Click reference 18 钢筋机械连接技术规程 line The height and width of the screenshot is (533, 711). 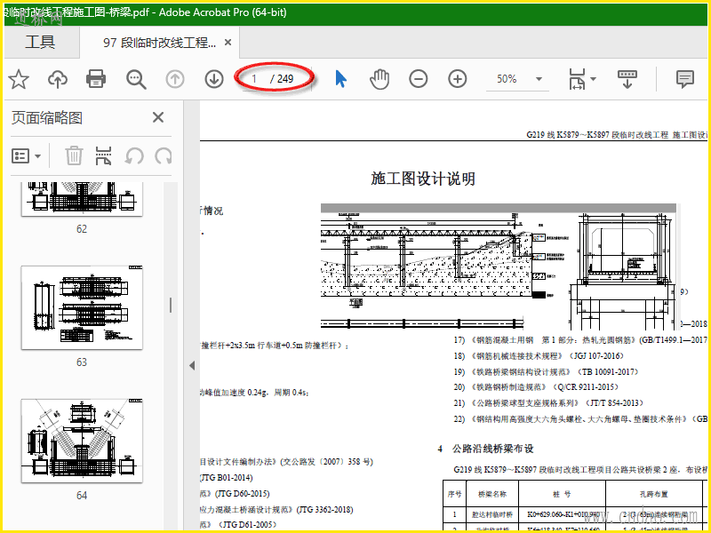pos(539,356)
